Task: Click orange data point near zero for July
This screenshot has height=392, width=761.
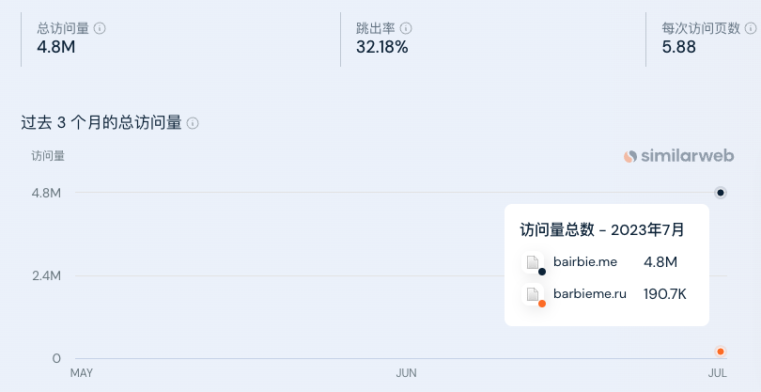Action: (x=721, y=352)
